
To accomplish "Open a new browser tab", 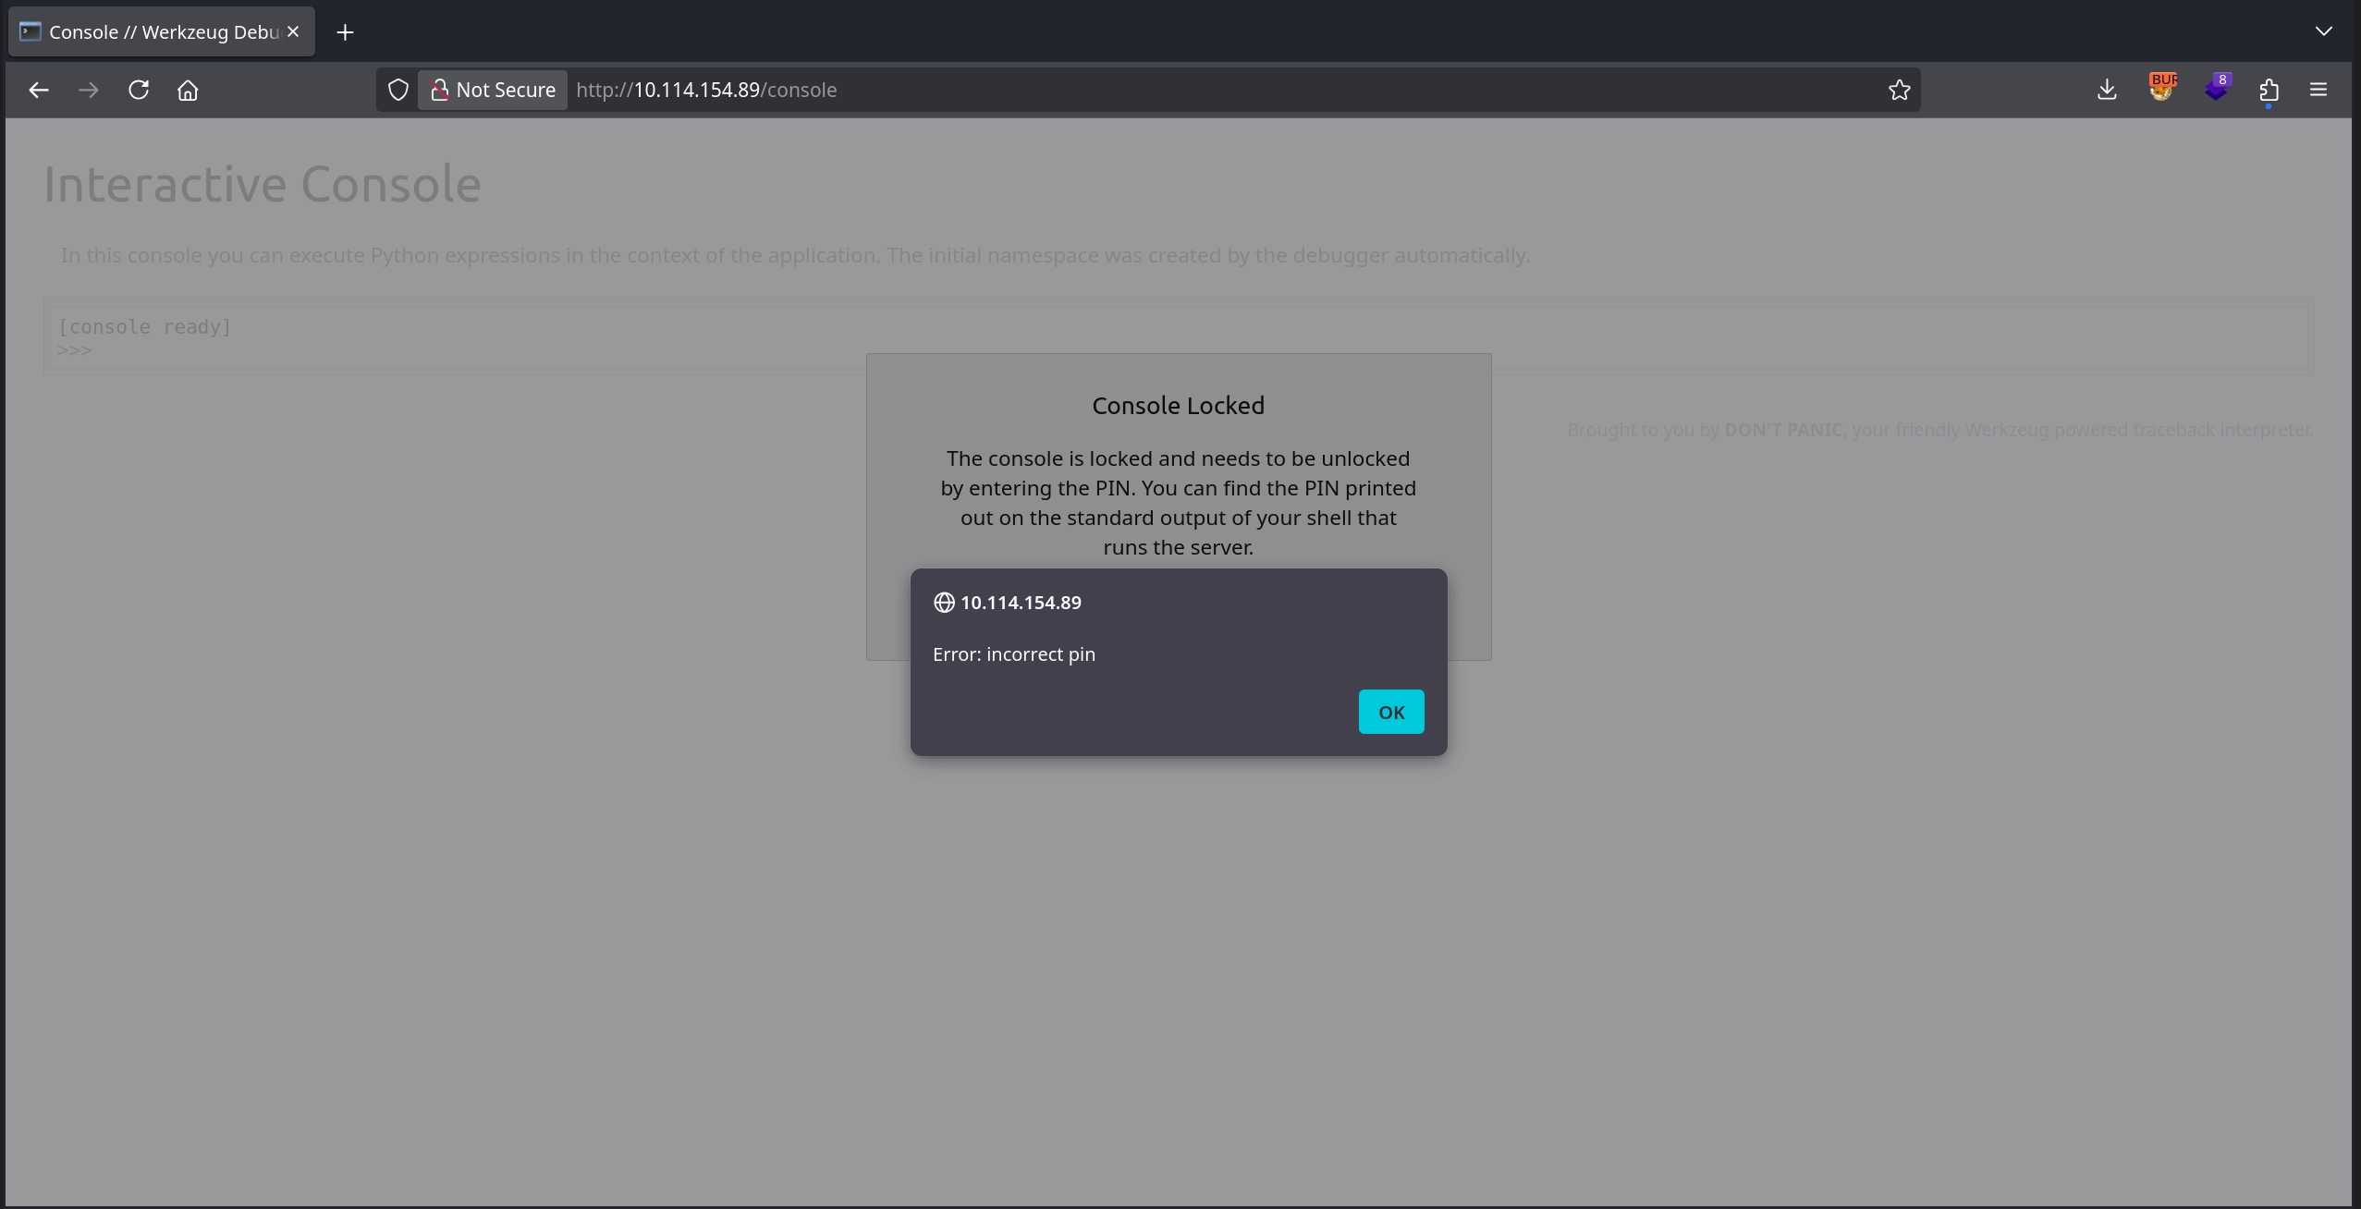I will point(345,32).
